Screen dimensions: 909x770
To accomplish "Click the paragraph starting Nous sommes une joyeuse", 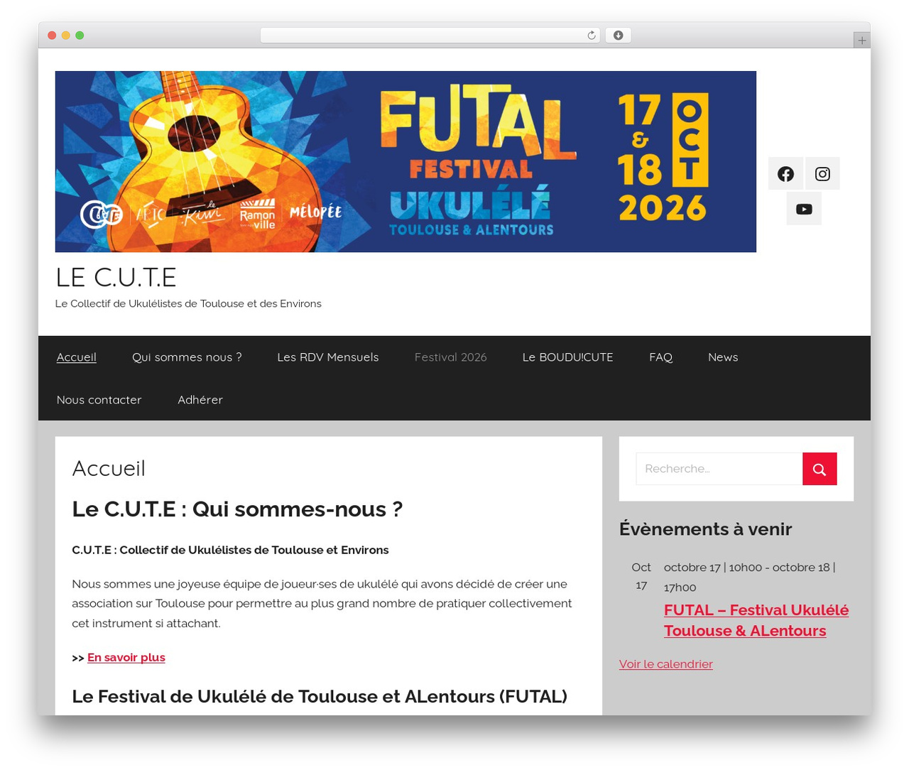I will (x=322, y=604).
